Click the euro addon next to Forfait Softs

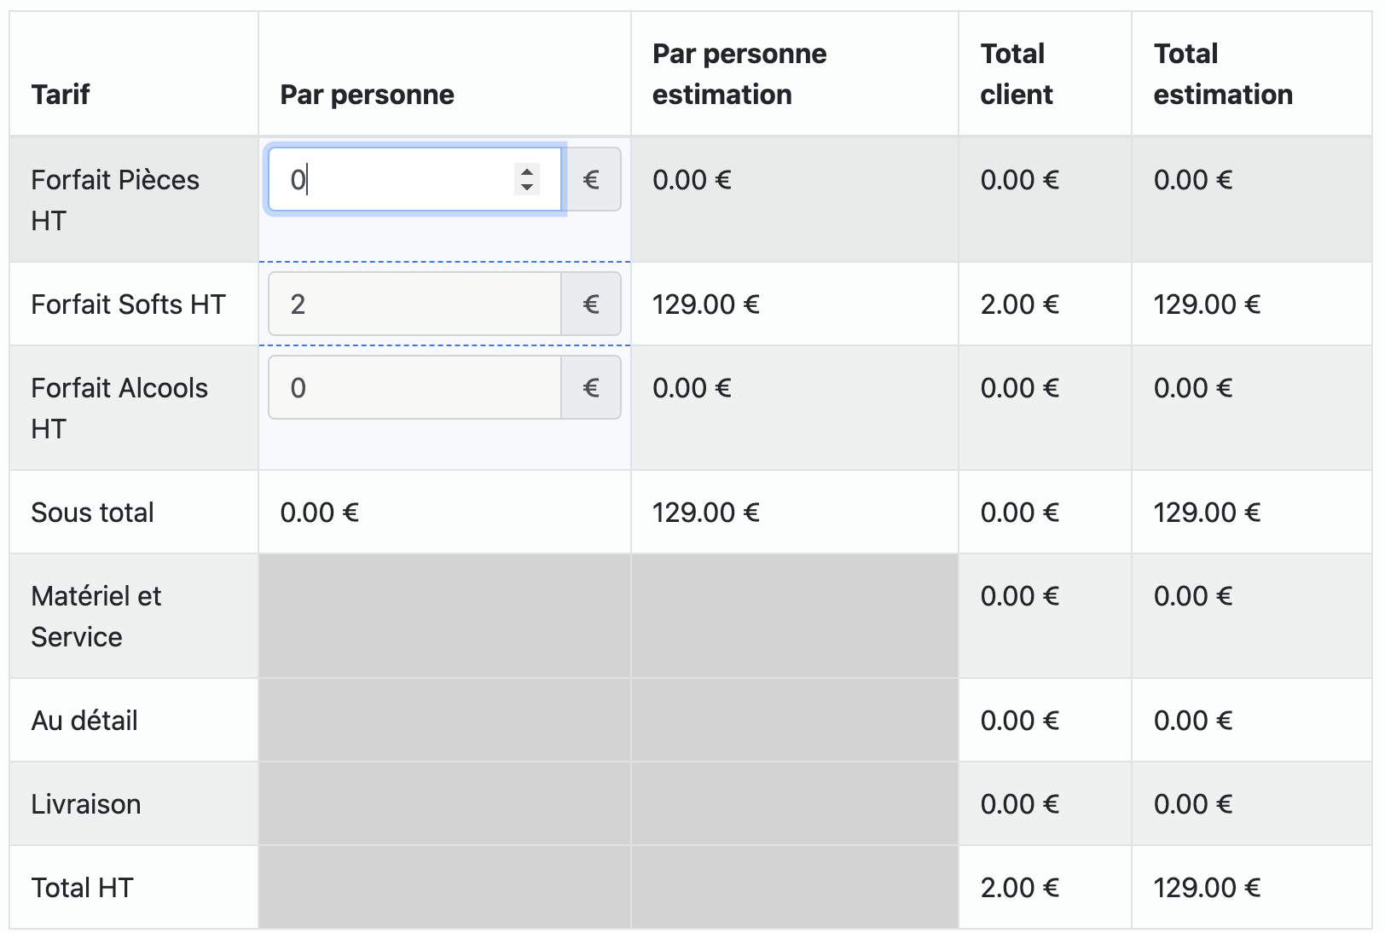(x=591, y=304)
